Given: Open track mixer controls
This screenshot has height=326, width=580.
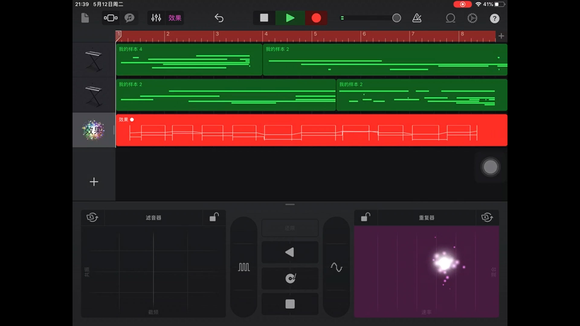Looking at the screenshot, I should coord(156,18).
